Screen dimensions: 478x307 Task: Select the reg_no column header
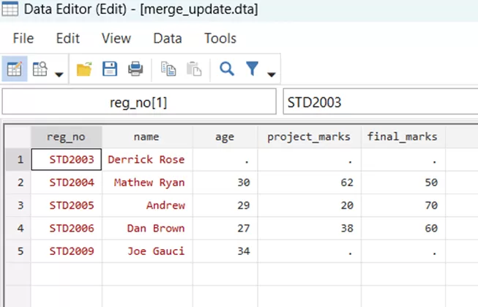[66, 136]
